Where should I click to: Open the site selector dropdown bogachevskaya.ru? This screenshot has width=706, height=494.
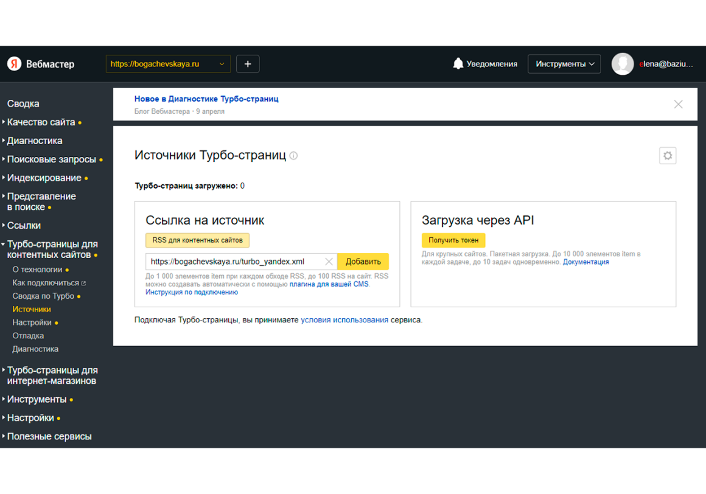[168, 64]
